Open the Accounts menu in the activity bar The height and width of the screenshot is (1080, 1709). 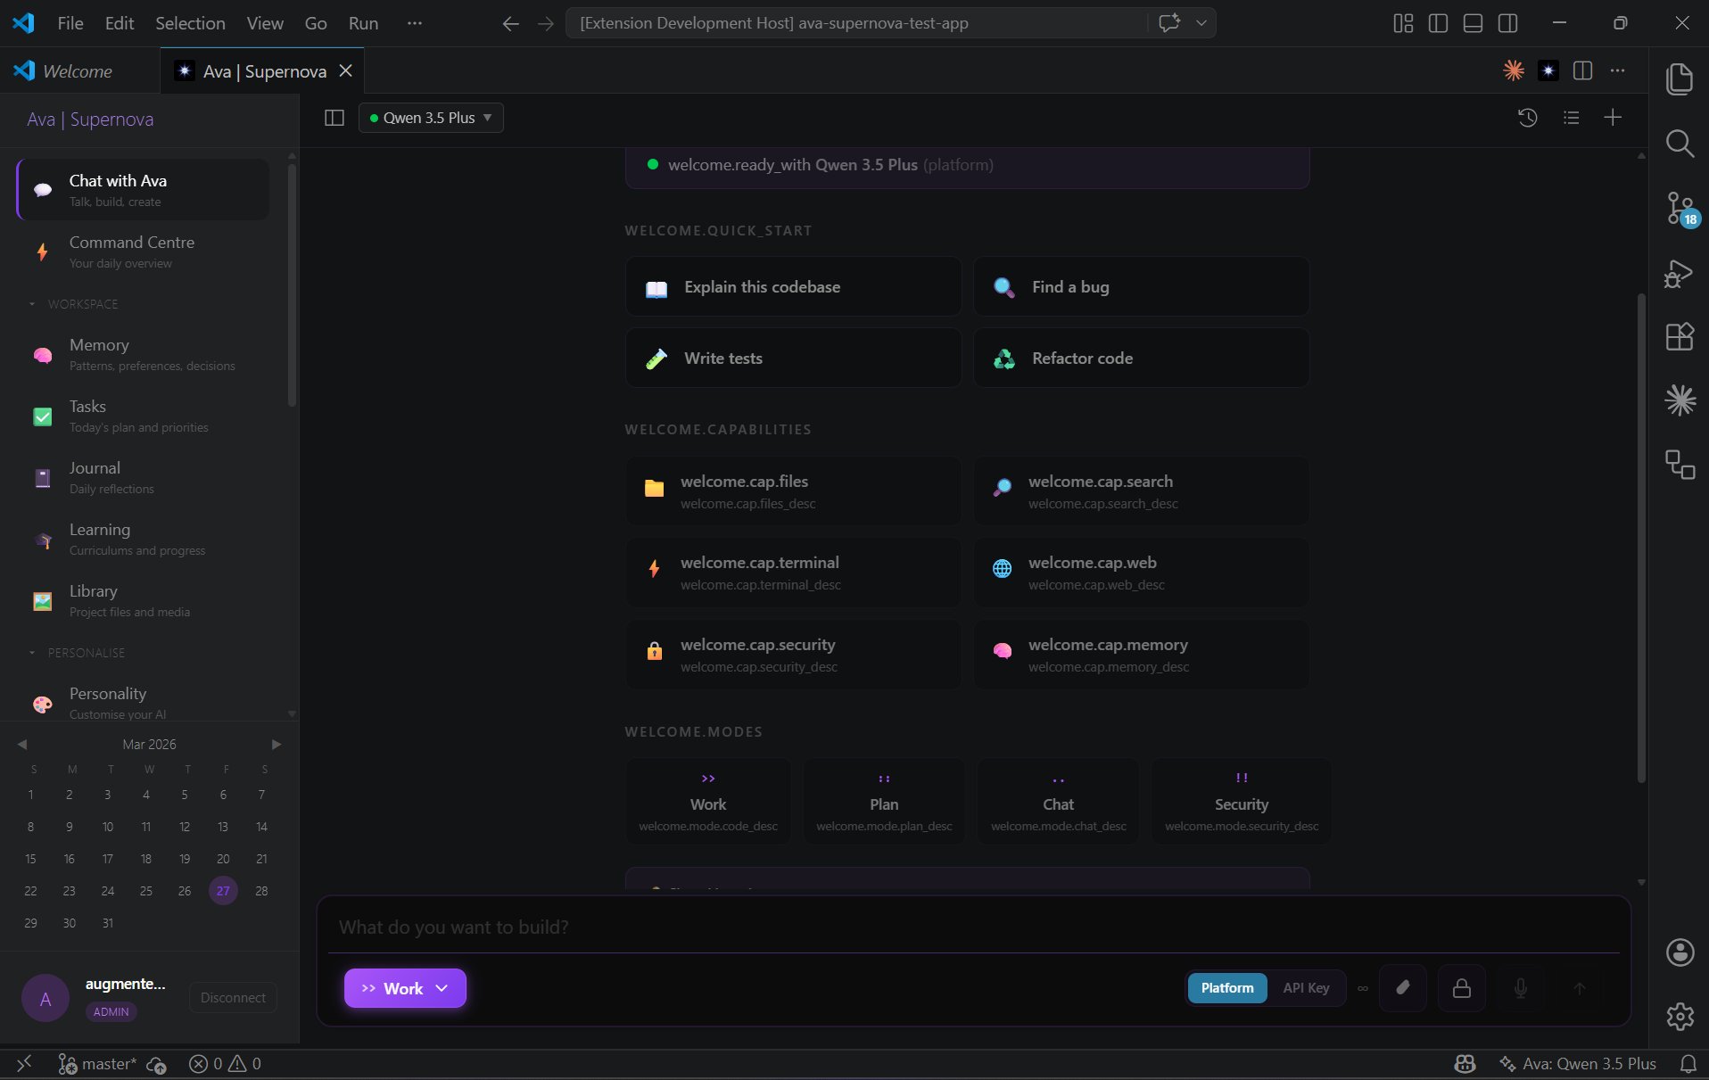(1680, 952)
